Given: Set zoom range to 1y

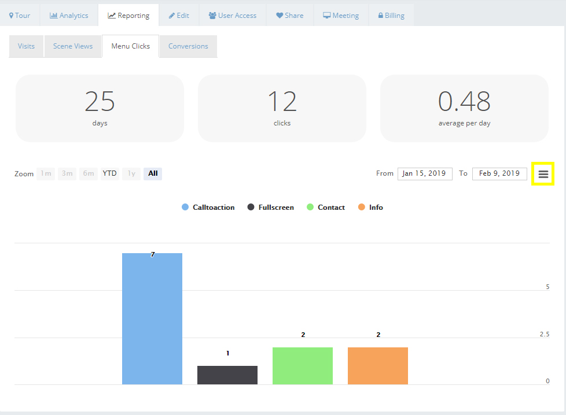Looking at the screenshot, I should coord(131,173).
